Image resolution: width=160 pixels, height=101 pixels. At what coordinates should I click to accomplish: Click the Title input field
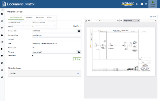click(x=57, y=44)
